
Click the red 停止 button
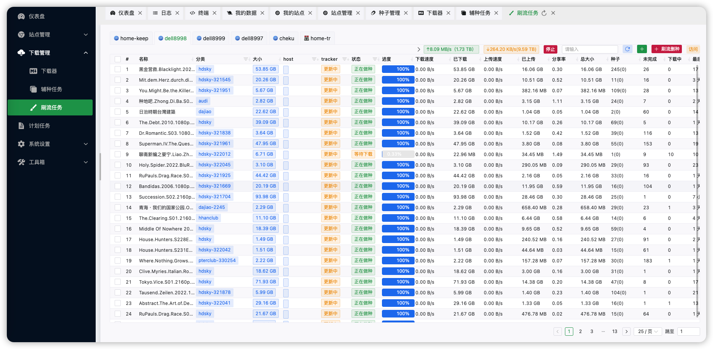(550, 49)
